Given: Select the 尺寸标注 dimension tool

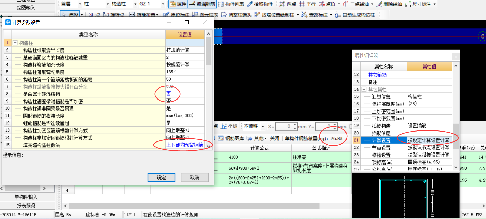Looking at the screenshot, I should (x=418, y=4).
